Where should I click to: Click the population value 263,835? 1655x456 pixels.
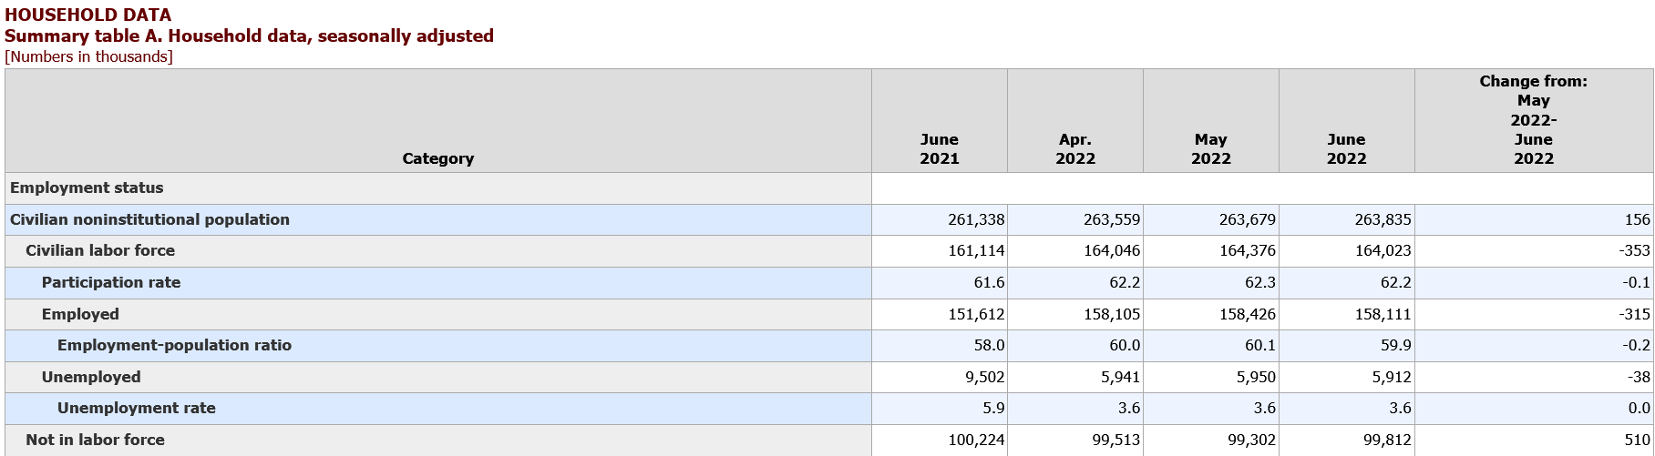[1383, 219]
